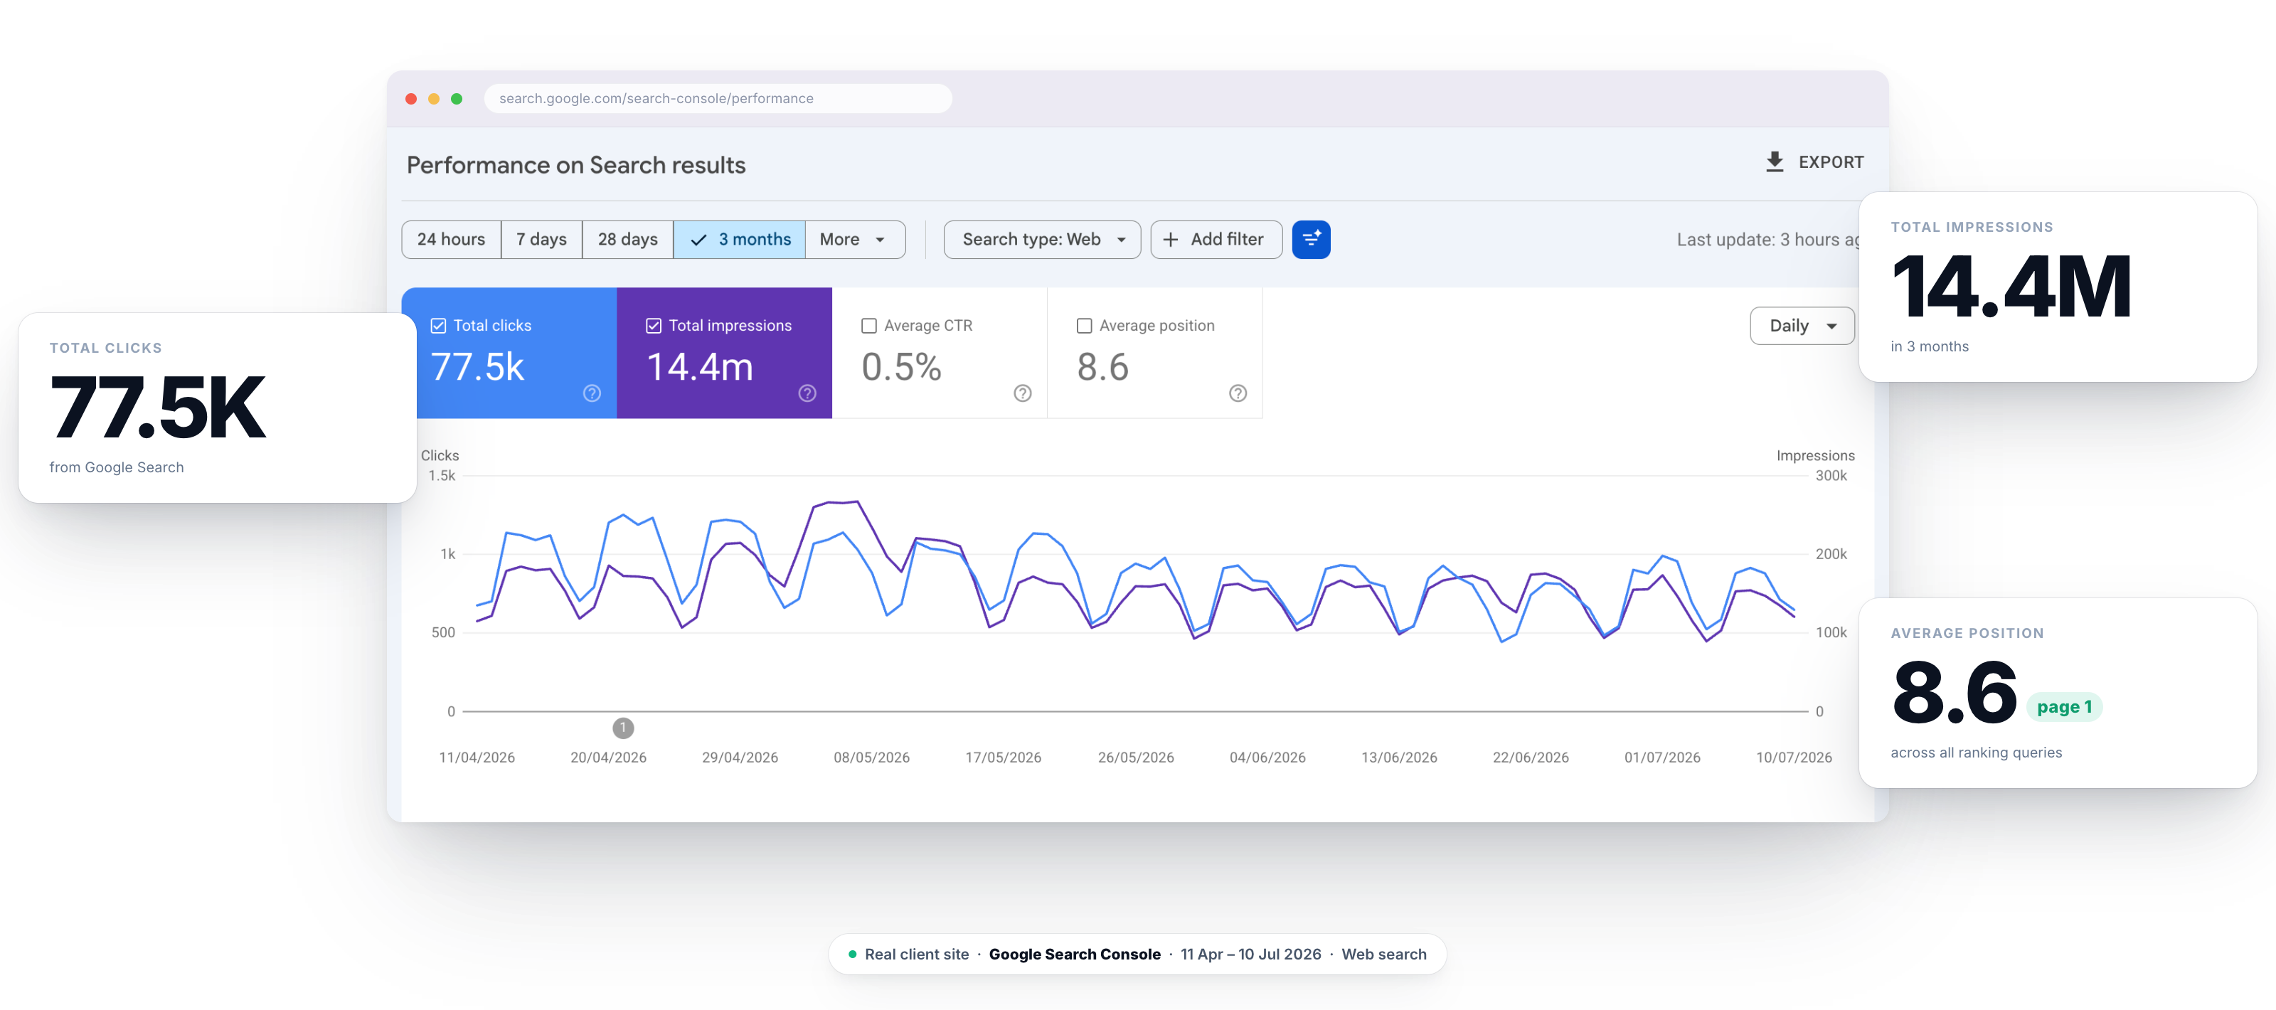This screenshot has height=1010, width=2276.
Task: Select the 28 days range
Action: pos(628,240)
